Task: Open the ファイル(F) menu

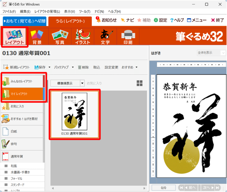Action: click(9, 11)
